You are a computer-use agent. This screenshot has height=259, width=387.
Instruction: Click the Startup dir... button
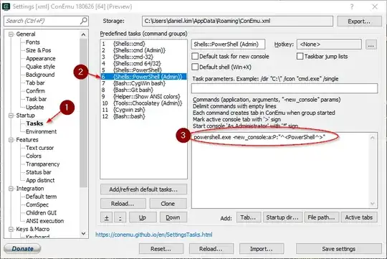click(282, 217)
